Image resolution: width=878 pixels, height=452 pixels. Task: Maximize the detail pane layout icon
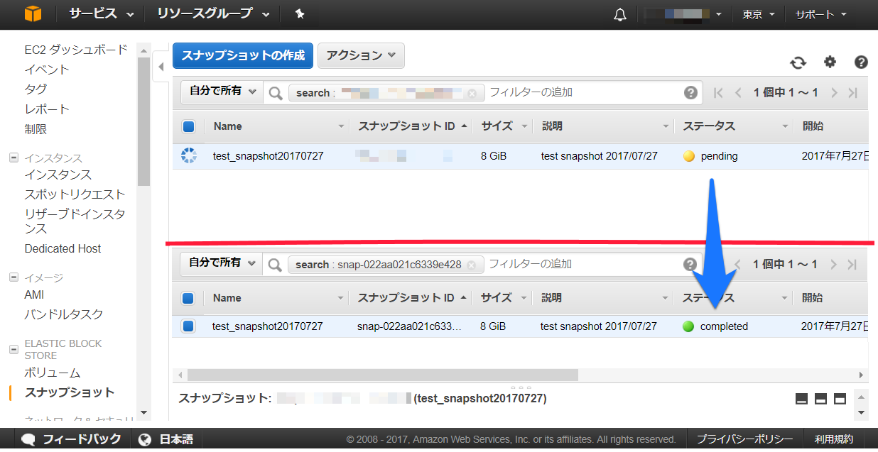[840, 399]
